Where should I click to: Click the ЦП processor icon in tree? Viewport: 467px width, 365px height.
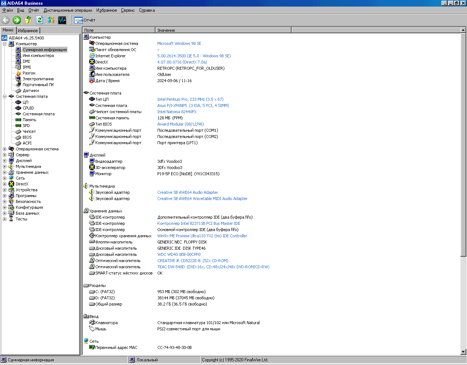click(18, 102)
